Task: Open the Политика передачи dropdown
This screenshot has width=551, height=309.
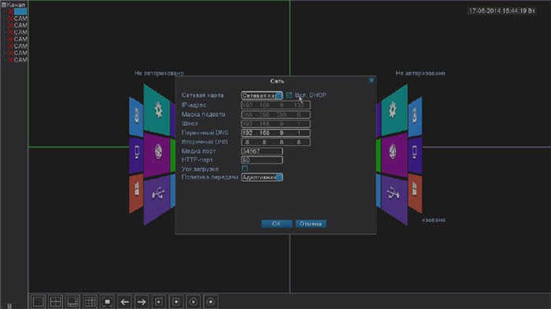Action: [262, 178]
